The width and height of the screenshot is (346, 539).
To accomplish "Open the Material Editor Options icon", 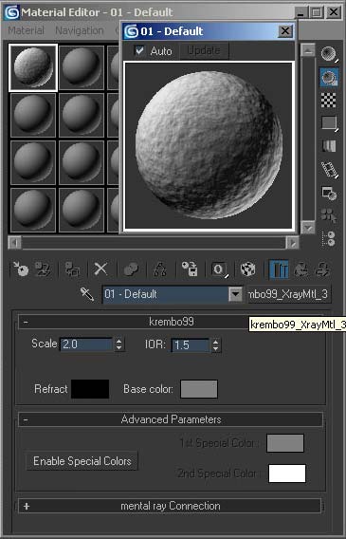I will [329, 193].
